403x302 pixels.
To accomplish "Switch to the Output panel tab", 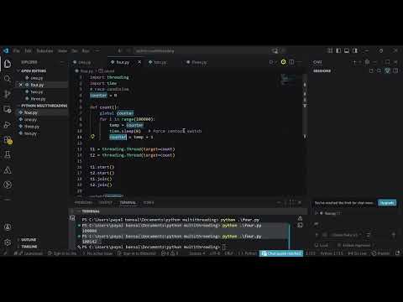I will [106, 203].
